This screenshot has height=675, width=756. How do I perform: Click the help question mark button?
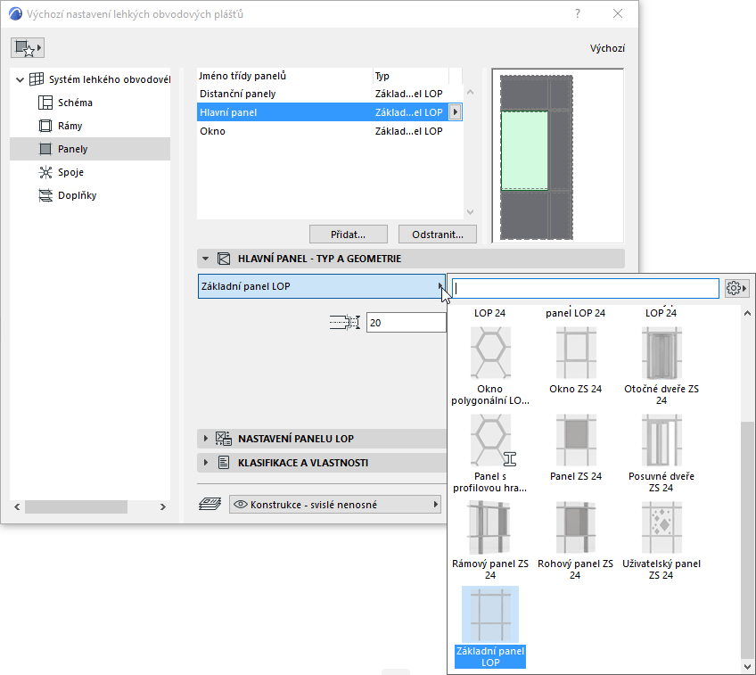click(578, 13)
